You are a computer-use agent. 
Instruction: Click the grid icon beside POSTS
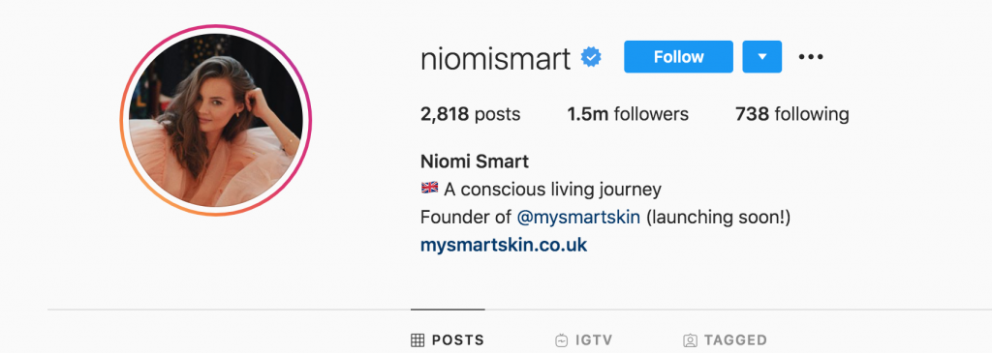click(x=418, y=340)
